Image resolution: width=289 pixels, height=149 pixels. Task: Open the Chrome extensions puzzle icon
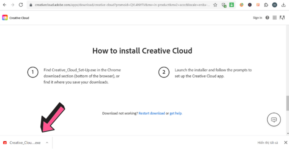266,5
